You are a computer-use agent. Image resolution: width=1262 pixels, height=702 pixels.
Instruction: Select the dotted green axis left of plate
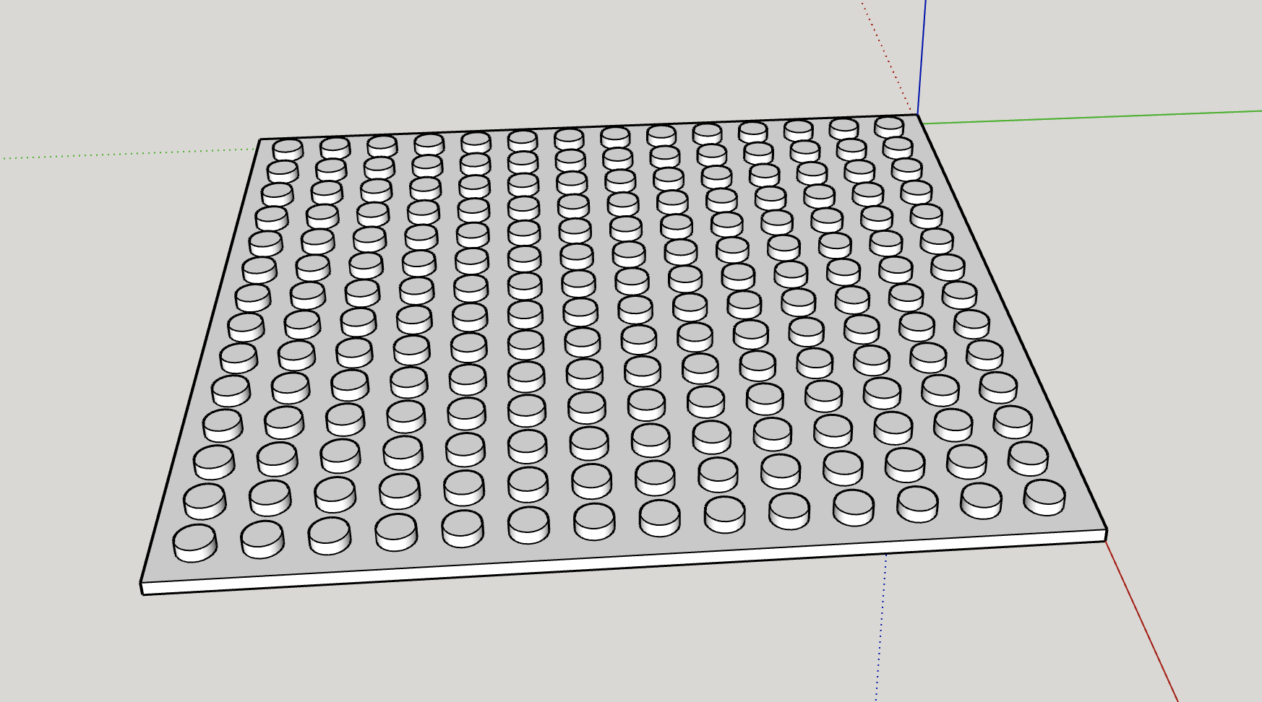point(130,153)
